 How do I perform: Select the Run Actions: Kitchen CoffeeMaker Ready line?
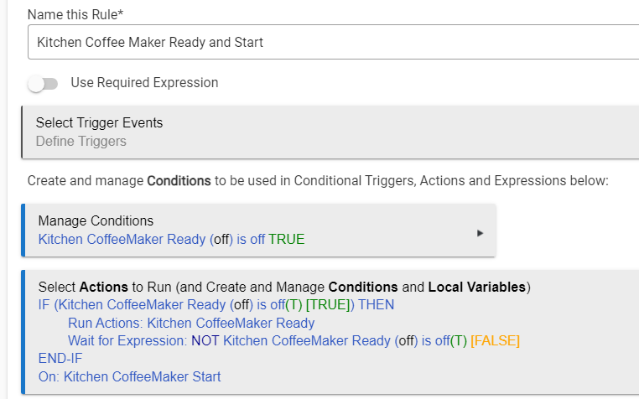[191, 323]
